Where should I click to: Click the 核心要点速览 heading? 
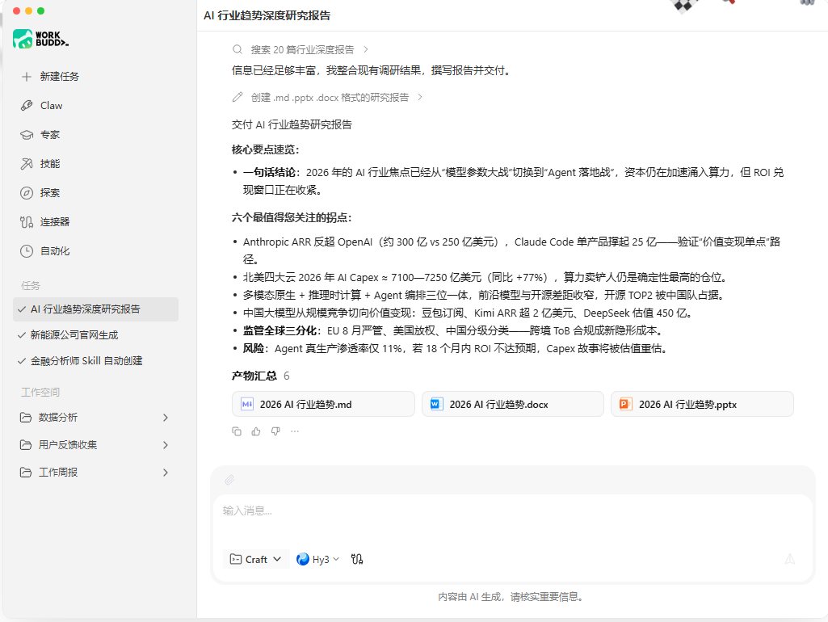click(265, 149)
